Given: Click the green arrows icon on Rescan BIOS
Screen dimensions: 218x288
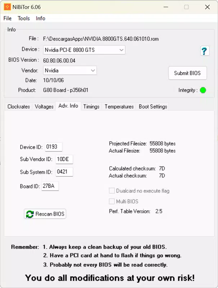Looking at the screenshot, I should [x=30, y=214].
